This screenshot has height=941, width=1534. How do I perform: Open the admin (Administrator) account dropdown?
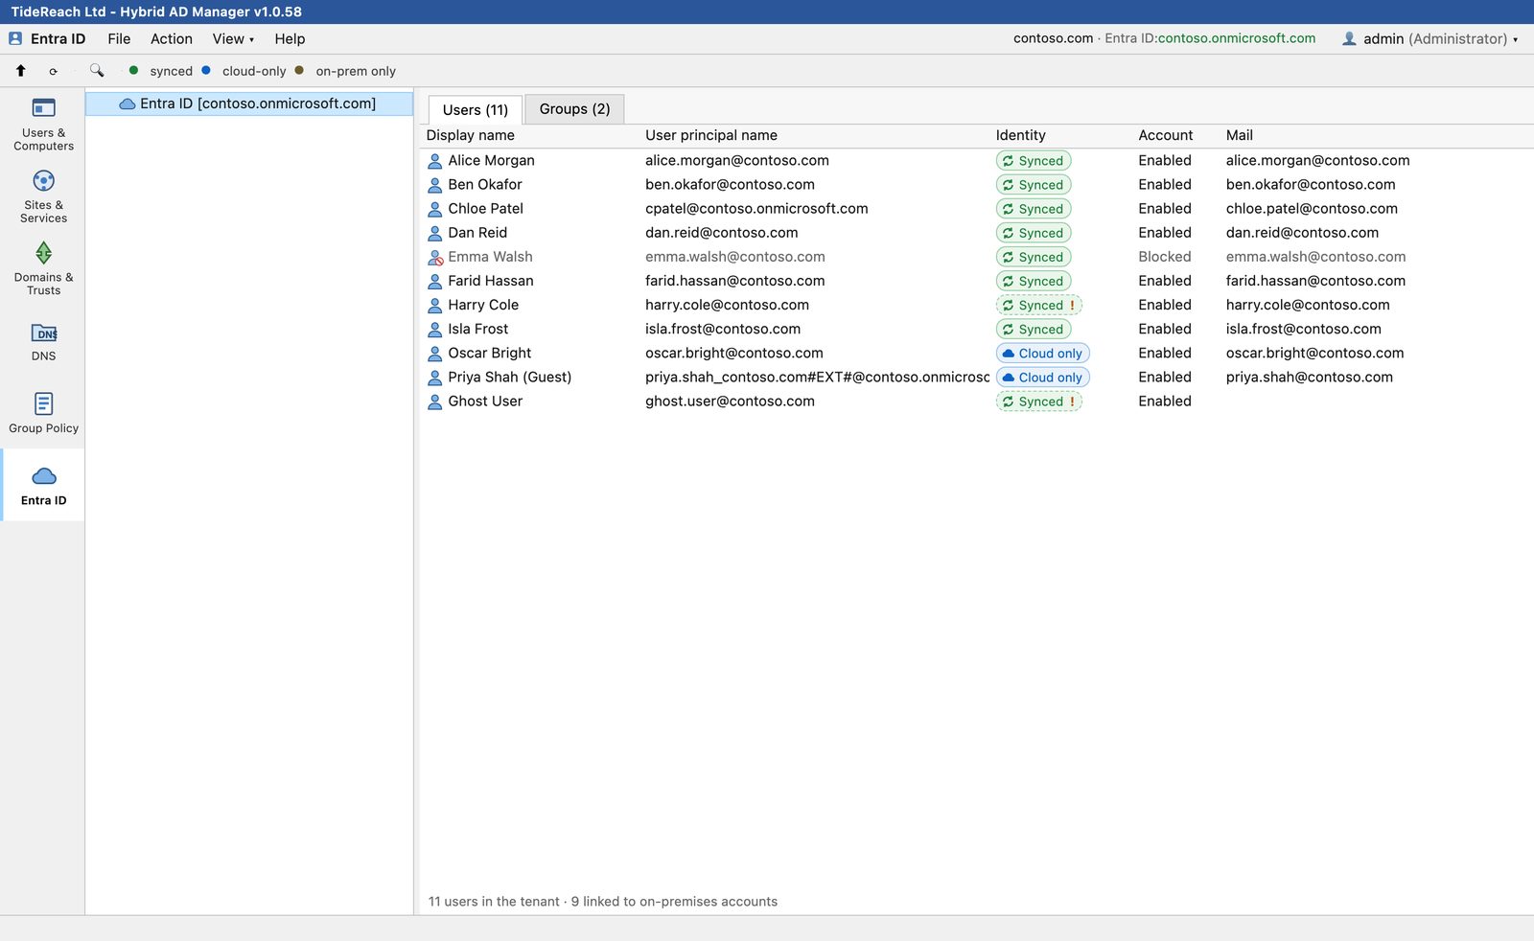click(x=1429, y=39)
